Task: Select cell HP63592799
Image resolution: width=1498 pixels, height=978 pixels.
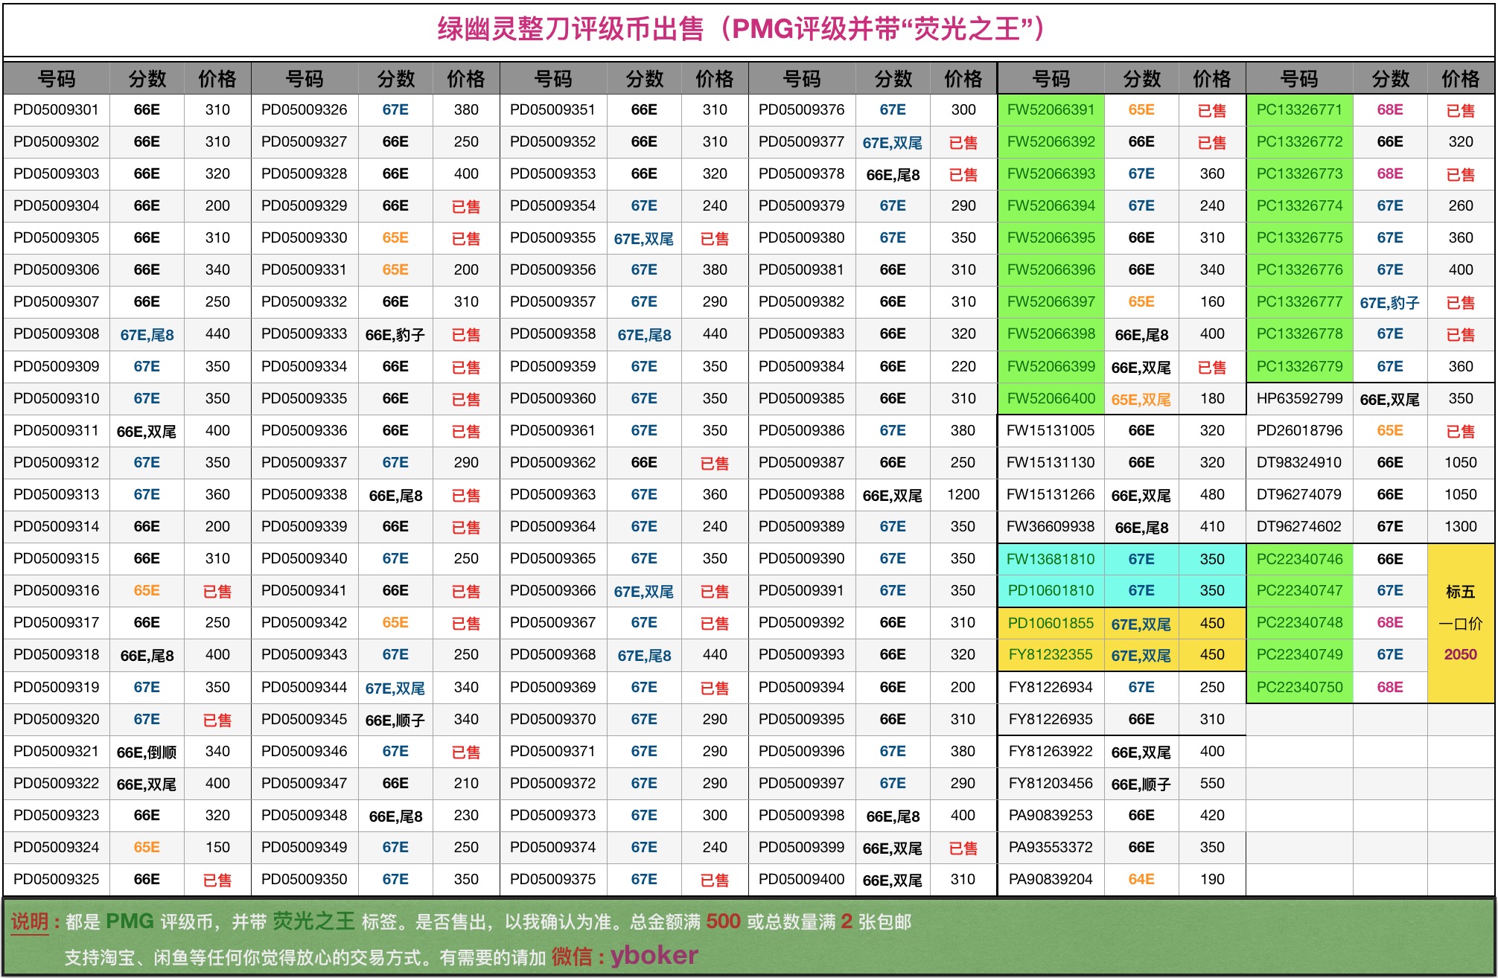Action: point(1299,398)
